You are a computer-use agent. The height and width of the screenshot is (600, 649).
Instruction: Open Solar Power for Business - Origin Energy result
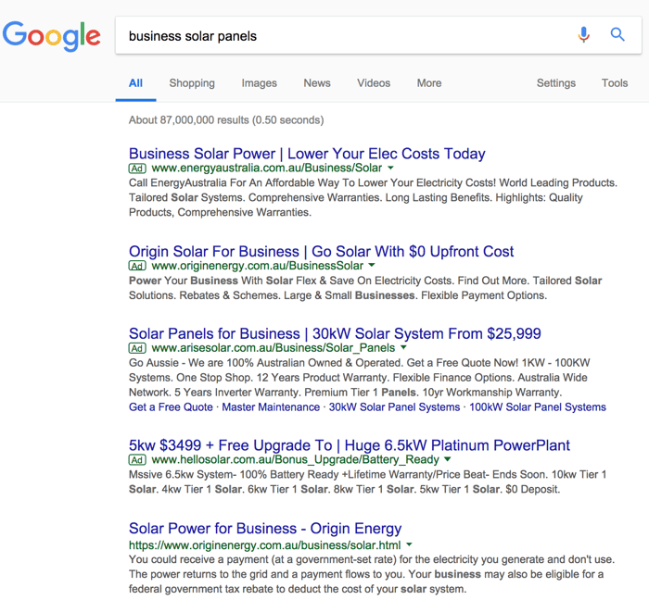tap(265, 529)
